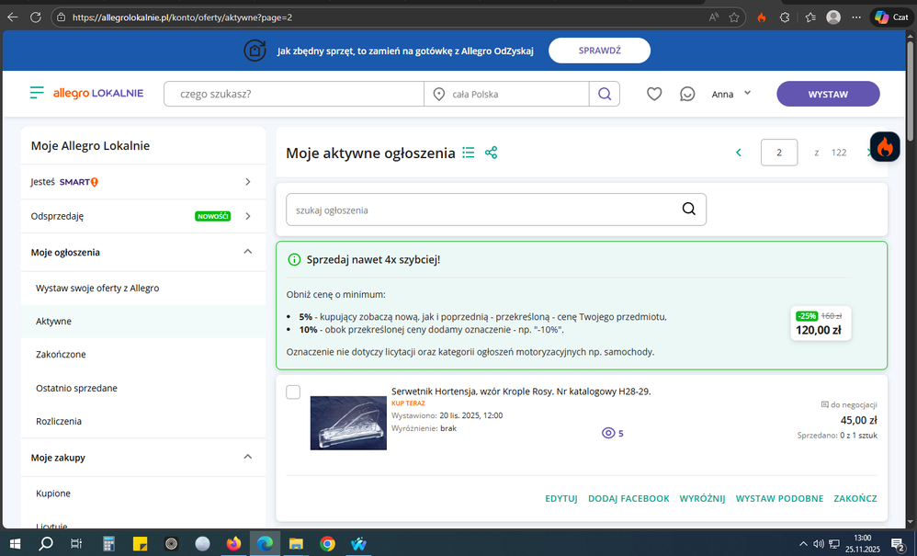Click the WYSTAW button
This screenshot has height=556, width=917.
(828, 94)
